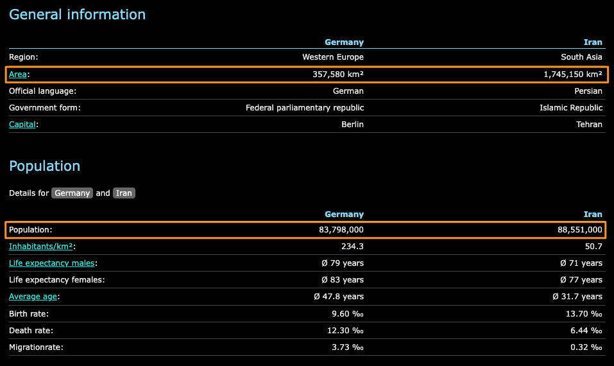The image size is (614, 366).
Task: Click the Migrationrate row label
Action: (x=36, y=347)
